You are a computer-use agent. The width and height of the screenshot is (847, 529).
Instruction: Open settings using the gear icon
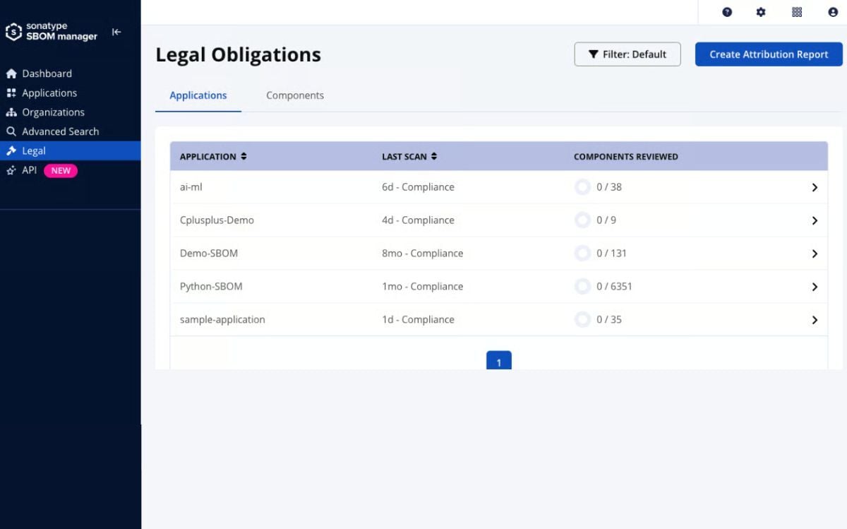[760, 12]
